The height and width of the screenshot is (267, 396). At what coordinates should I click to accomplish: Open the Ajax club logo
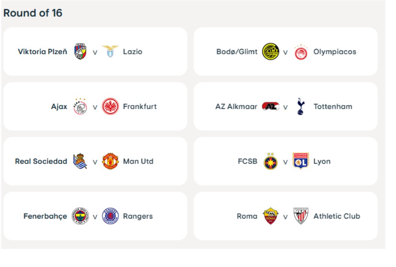pyautogui.click(x=80, y=106)
